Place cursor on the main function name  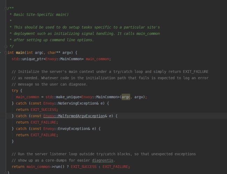(20, 53)
